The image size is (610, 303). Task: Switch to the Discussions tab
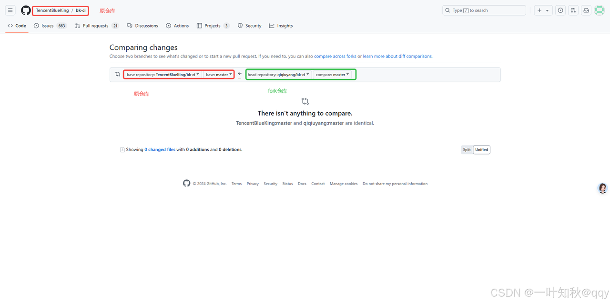pos(142,26)
